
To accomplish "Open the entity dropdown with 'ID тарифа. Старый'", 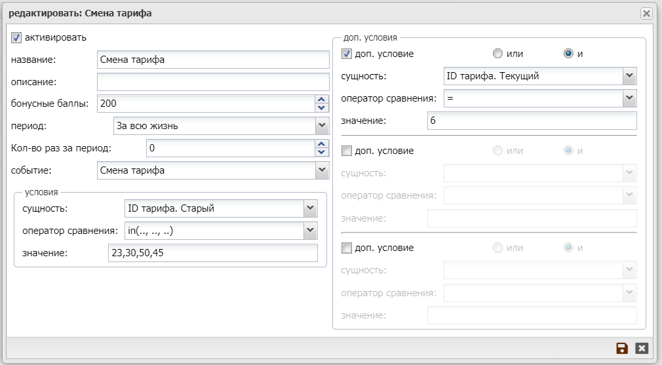I will [310, 209].
